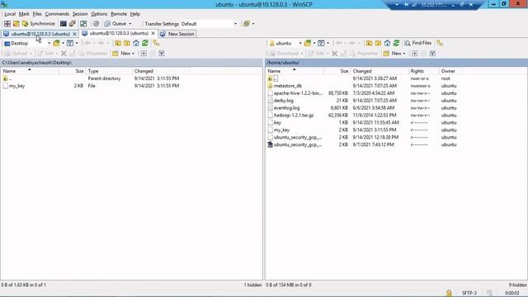Open the Help menu
This screenshot has height=297, width=528.
(134, 14)
